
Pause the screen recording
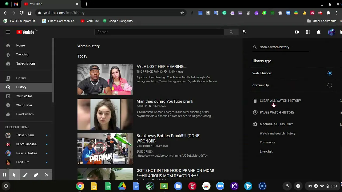coord(5,175)
